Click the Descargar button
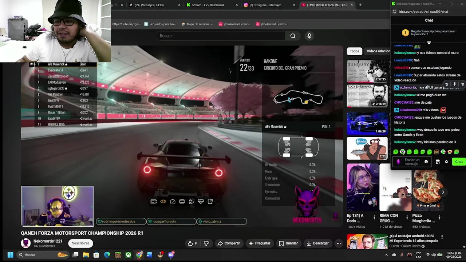 pos(317,243)
